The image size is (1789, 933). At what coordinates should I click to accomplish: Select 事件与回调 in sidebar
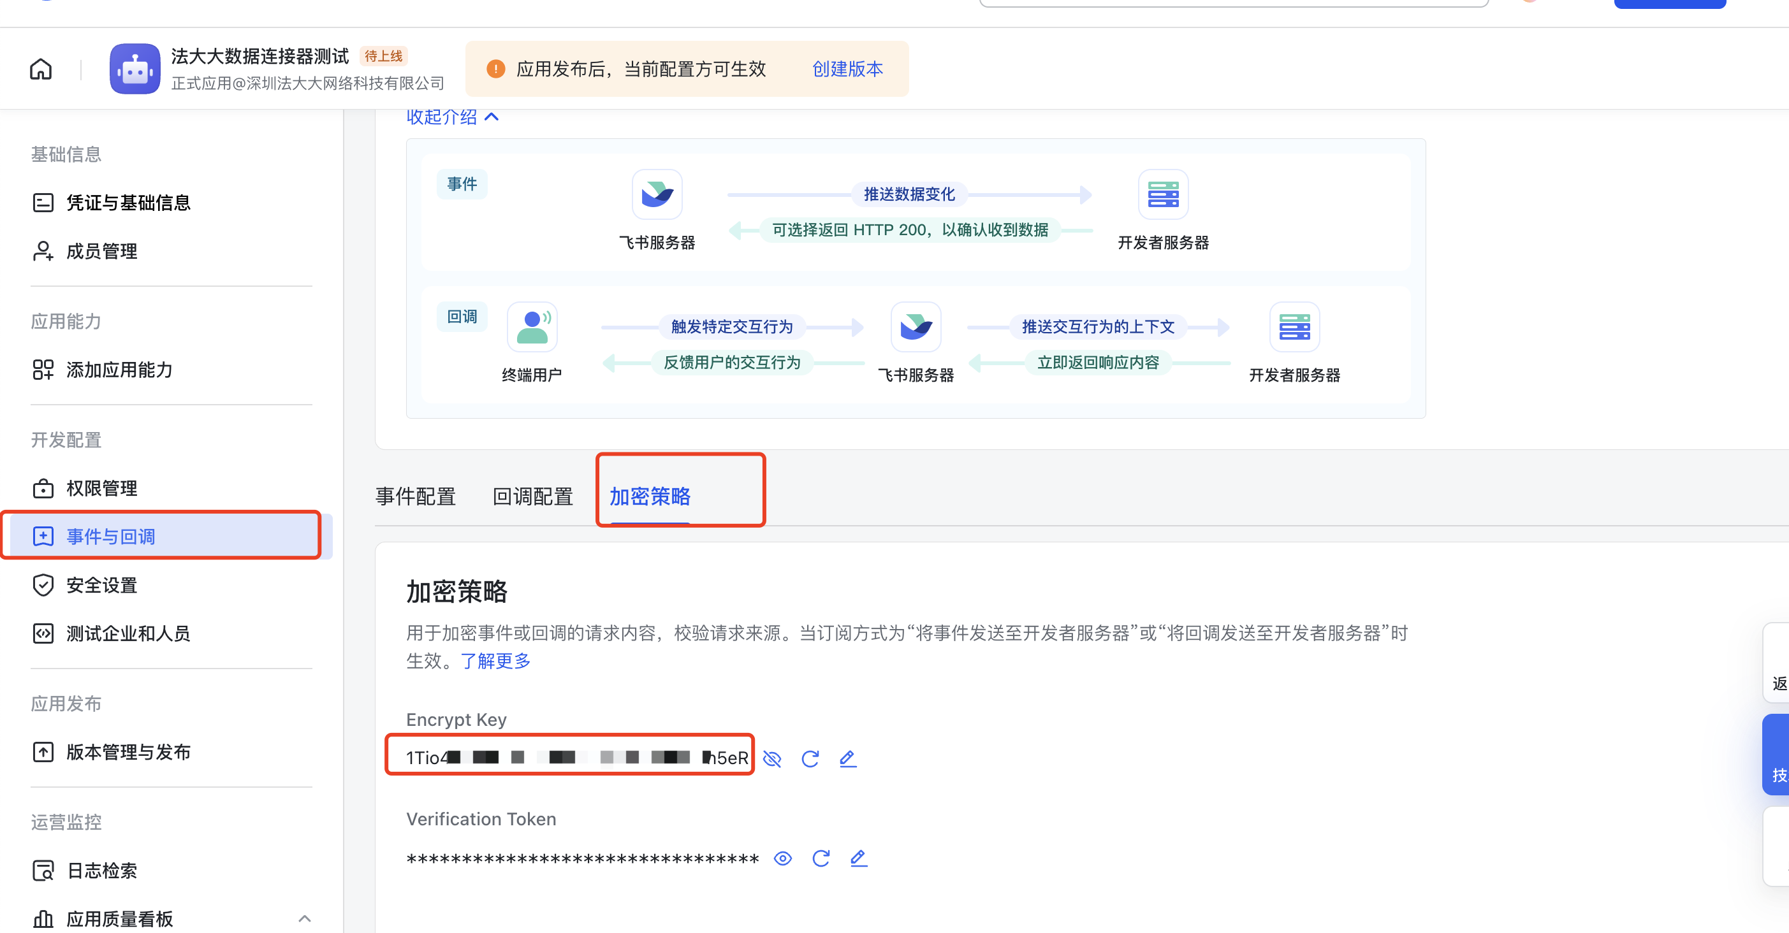pyautogui.click(x=170, y=536)
